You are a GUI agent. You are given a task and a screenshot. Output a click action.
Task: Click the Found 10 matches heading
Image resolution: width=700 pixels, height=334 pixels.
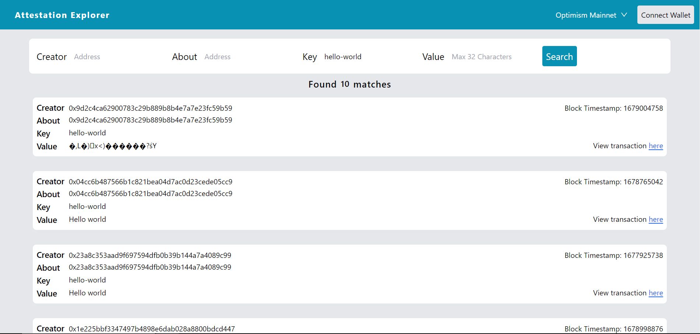350,84
